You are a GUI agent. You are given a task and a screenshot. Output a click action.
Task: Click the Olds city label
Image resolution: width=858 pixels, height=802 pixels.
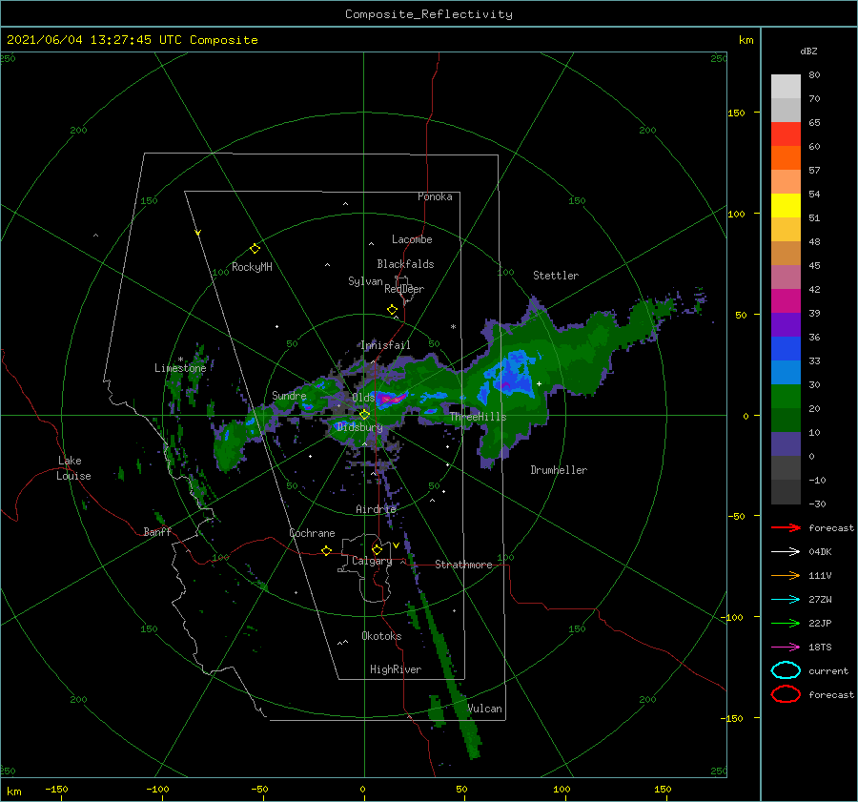point(363,398)
